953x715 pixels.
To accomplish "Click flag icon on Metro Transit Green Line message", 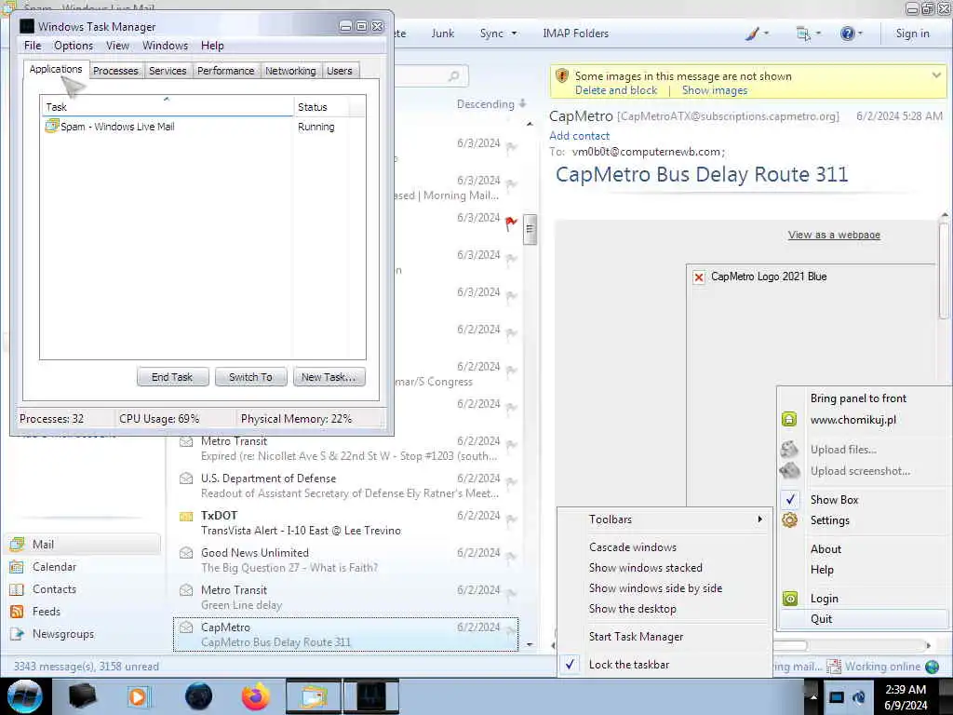I will coord(512,593).
